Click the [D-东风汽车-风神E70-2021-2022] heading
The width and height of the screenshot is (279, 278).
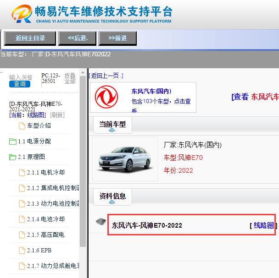[x=36, y=107]
